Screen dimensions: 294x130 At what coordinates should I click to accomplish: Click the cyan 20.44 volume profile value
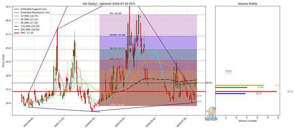click(x=229, y=73)
